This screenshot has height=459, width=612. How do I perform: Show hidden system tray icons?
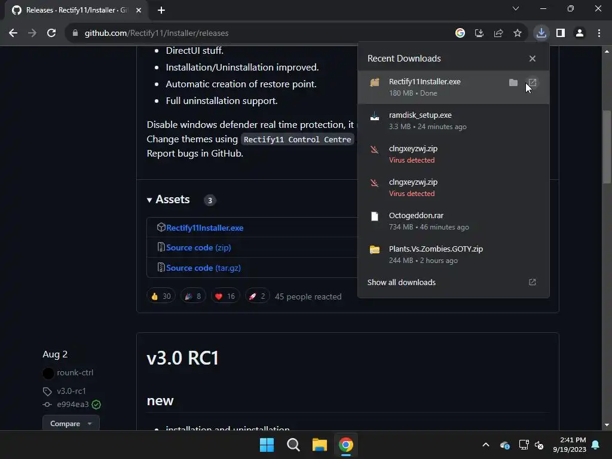tap(486, 445)
